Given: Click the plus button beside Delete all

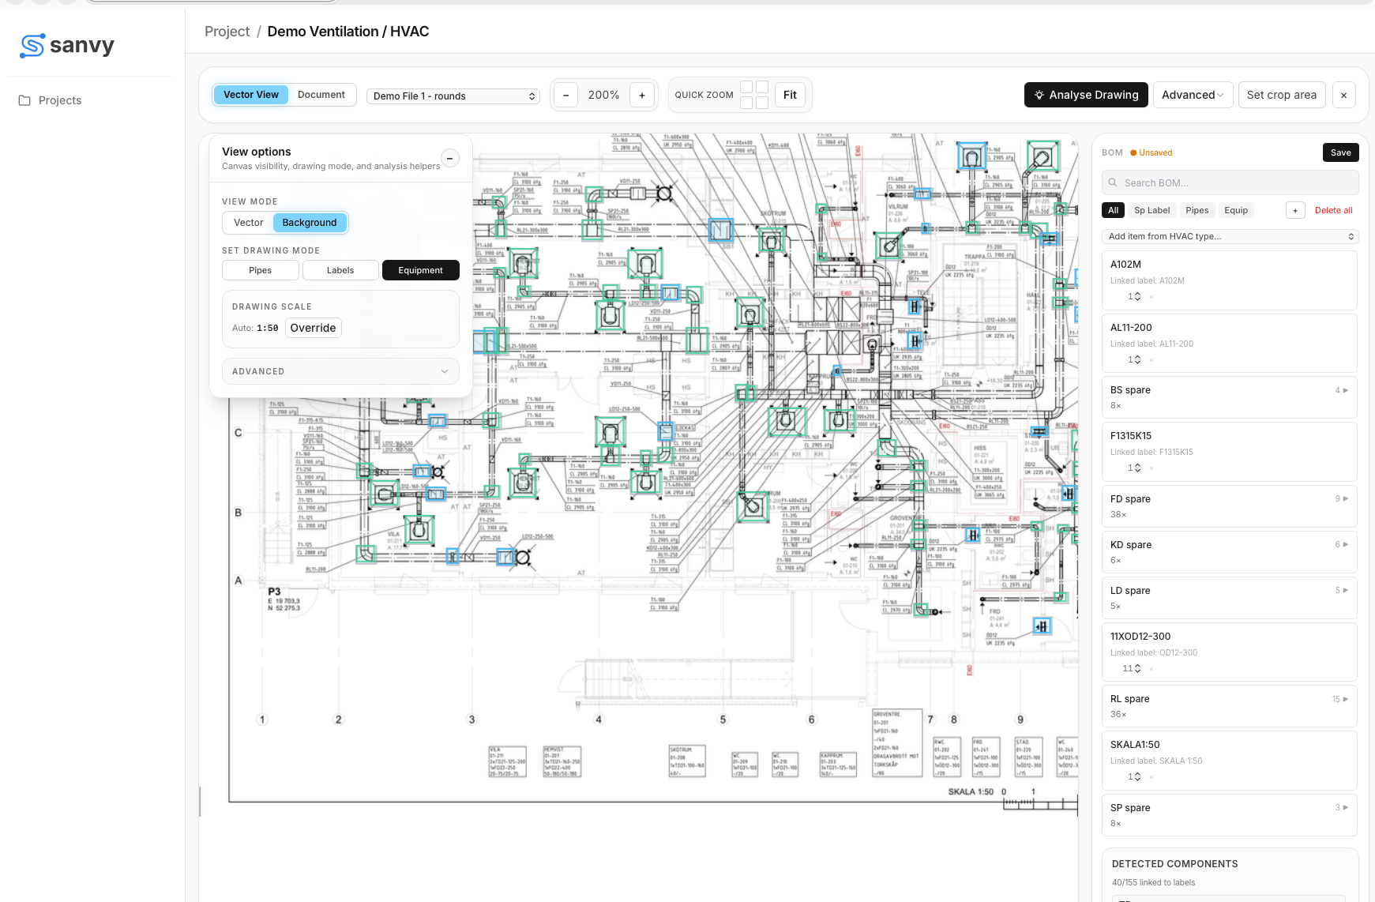Looking at the screenshot, I should 1295,210.
